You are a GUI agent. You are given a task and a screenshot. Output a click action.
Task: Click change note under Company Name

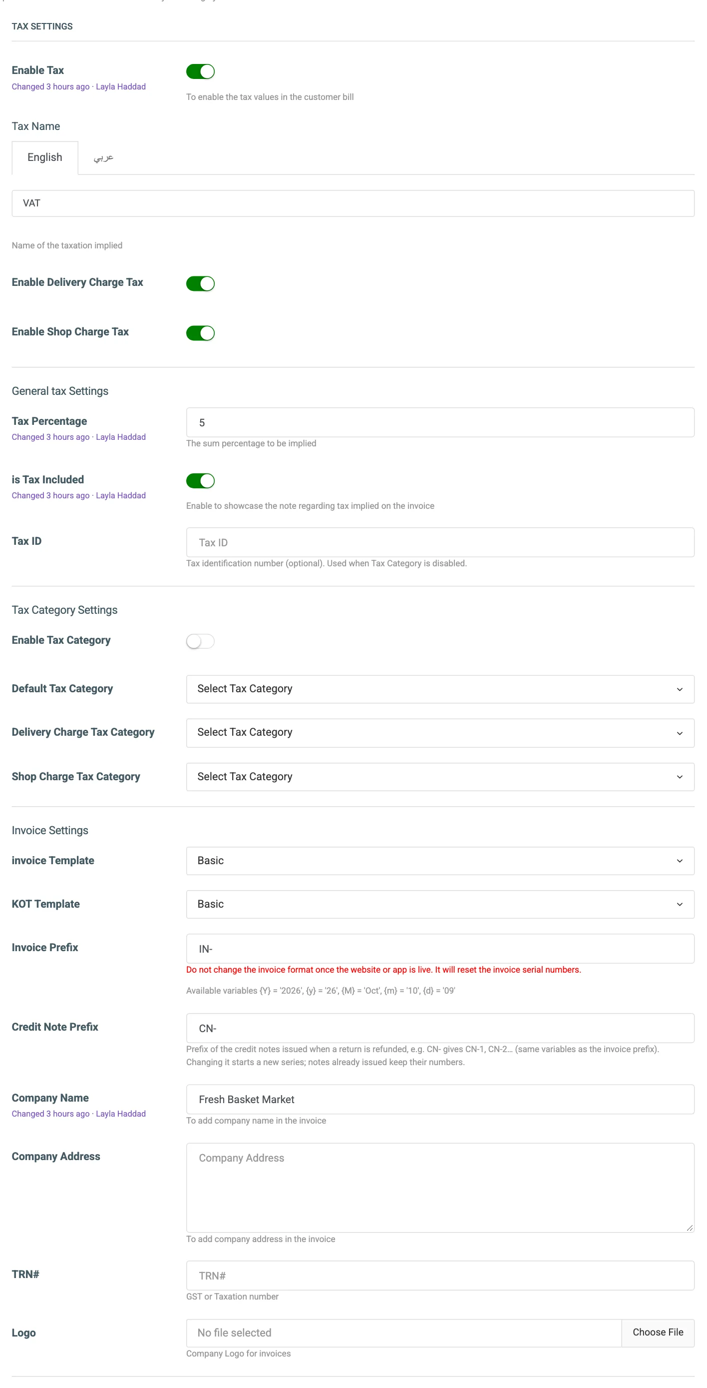tap(78, 1114)
